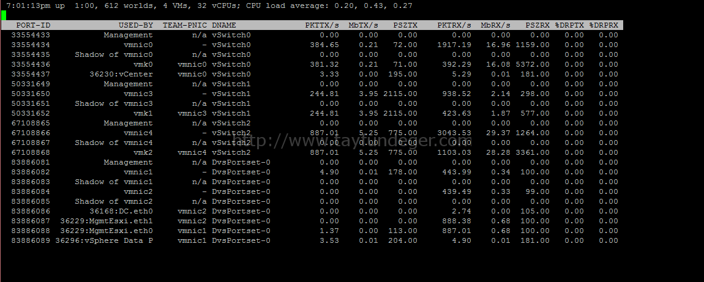Select the PKTTX/s column header
704x282 pixels.
coord(322,26)
